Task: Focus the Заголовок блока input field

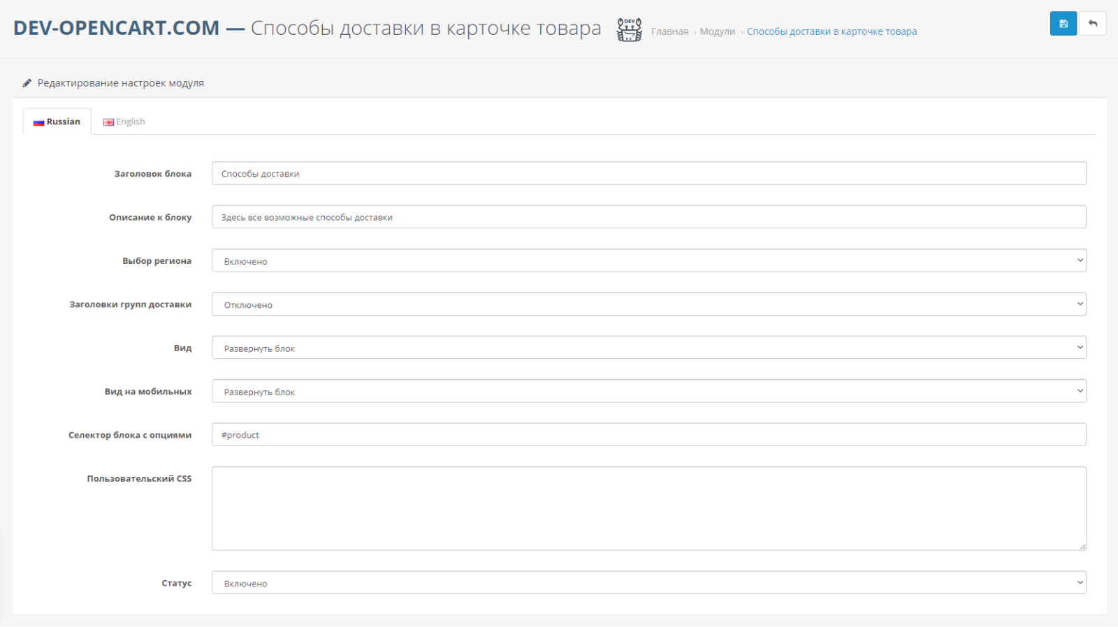Action: click(648, 173)
